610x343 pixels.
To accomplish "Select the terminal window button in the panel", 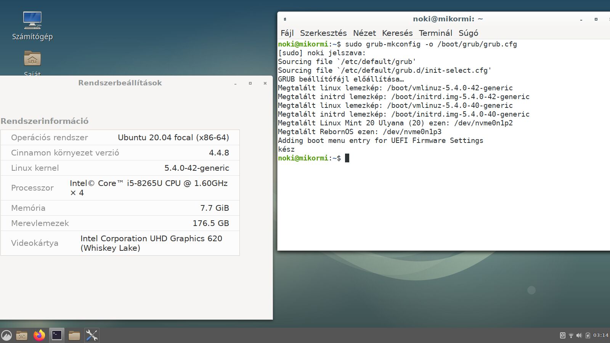I will tap(57, 335).
